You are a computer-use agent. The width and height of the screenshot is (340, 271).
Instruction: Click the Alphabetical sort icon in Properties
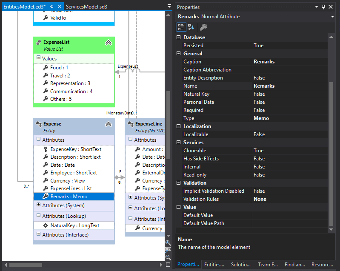191,27
